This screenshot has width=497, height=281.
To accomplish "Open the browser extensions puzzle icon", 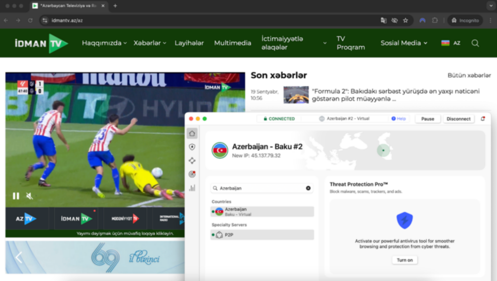I will pyautogui.click(x=435, y=20).
